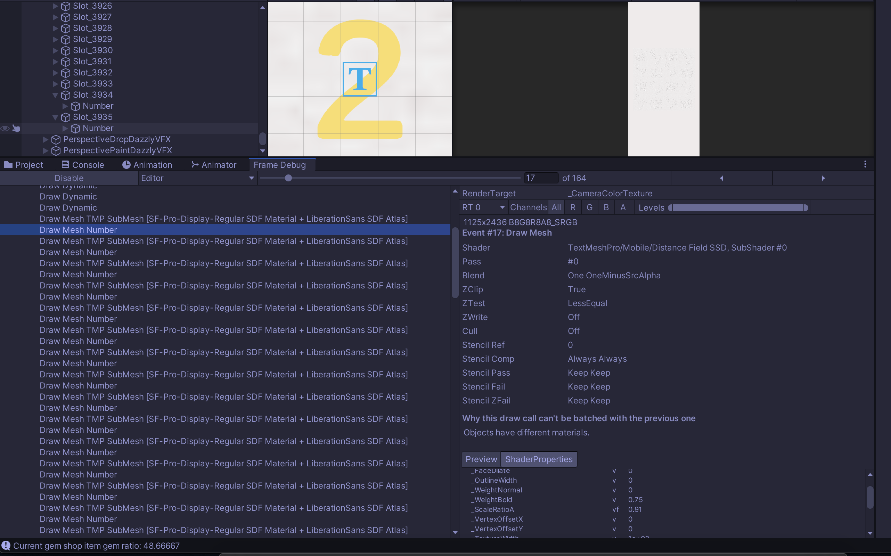
Task: Open the RT 0 dropdown
Action: (x=483, y=207)
